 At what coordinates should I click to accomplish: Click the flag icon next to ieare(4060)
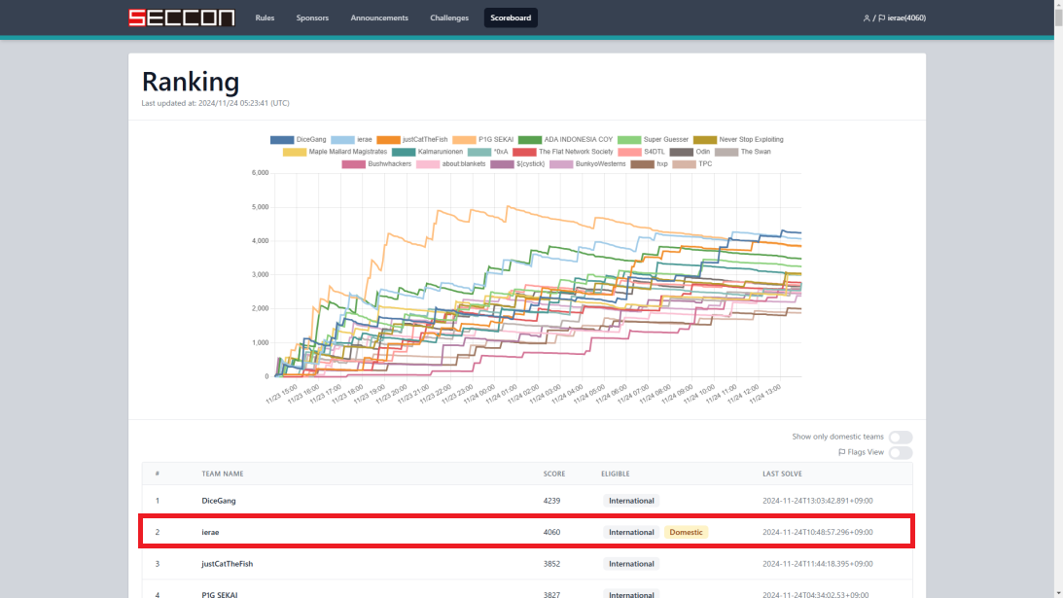[x=882, y=18]
